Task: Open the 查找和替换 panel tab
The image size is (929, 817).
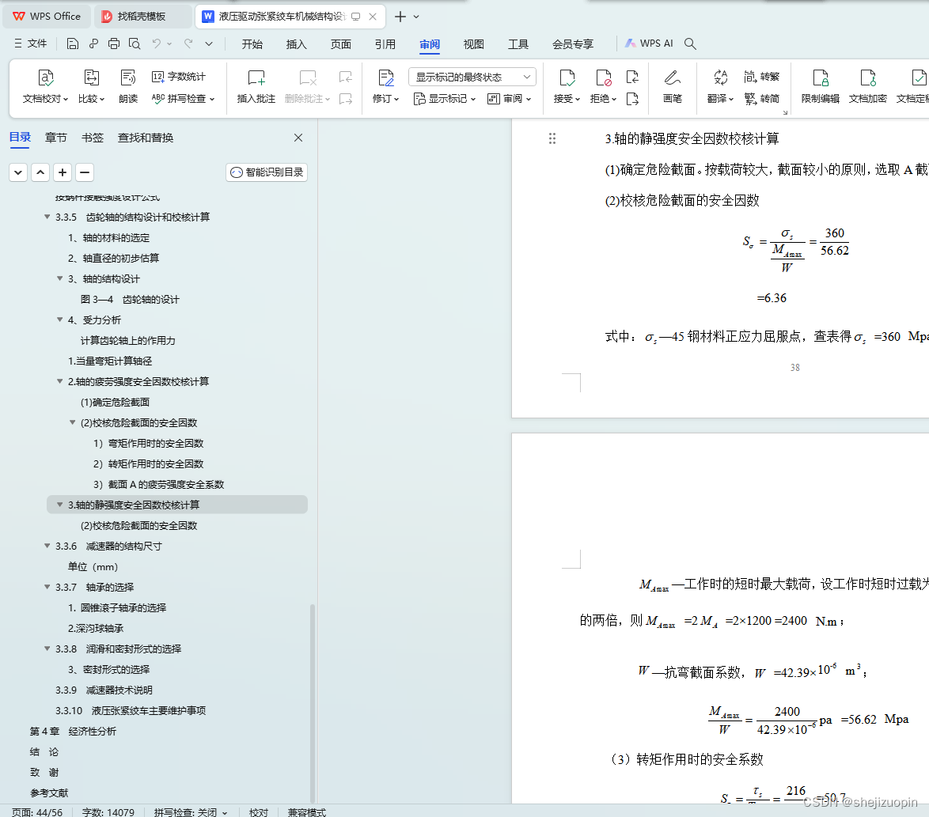Action: 146,138
